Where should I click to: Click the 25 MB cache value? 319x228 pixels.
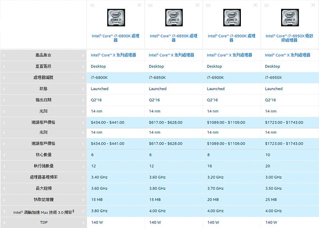pyautogui.click(x=271, y=200)
